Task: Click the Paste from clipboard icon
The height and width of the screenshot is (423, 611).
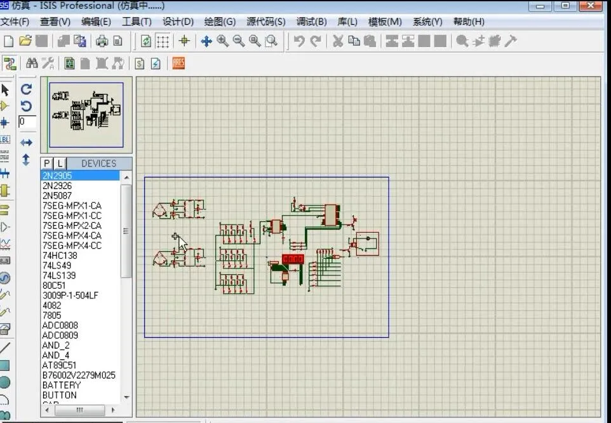Action: coord(370,41)
